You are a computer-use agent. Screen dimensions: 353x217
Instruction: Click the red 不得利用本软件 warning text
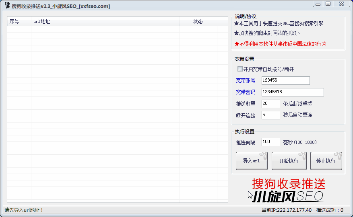[x=280, y=44]
